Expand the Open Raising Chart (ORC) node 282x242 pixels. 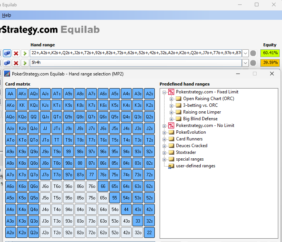pos(171,99)
